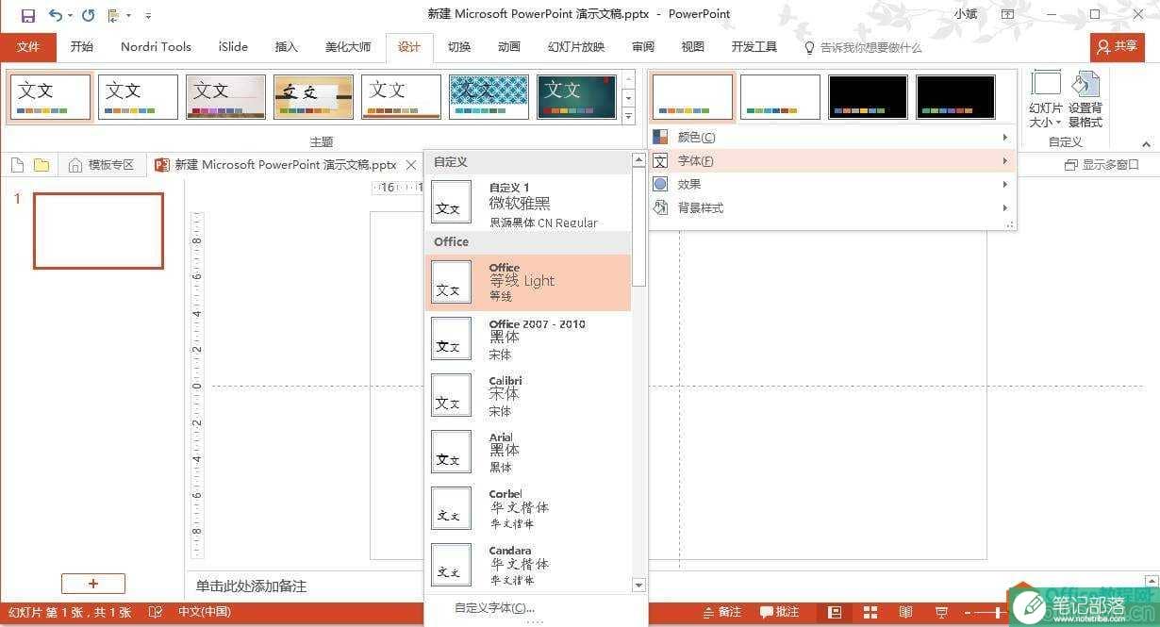This screenshot has height=627, width=1160.
Task: Switch to Reading view icon
Action: [905, 612]
